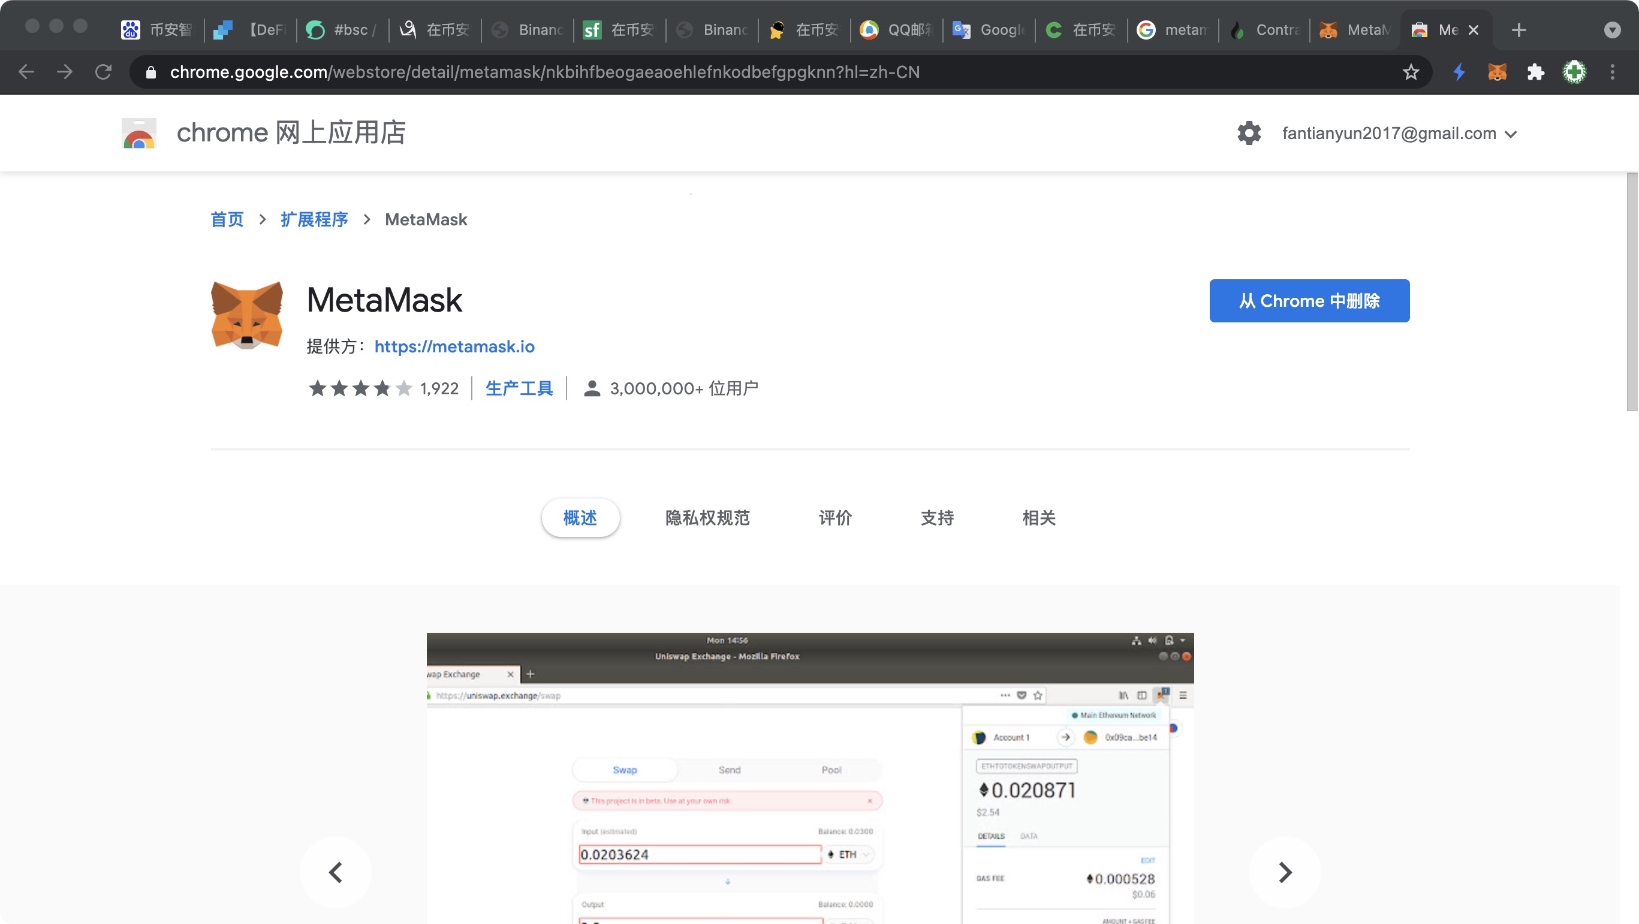
Task: Switch to the #bsc browser tab
Action: [x=343, y=30]
